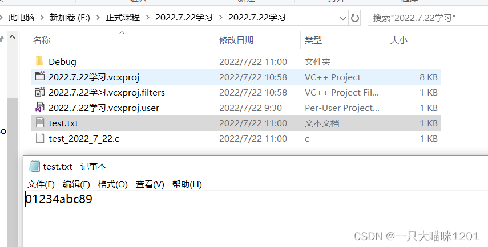Click the test.txt text document icon
The height and width of the screenshot is (247, 488).
[40, 123]
